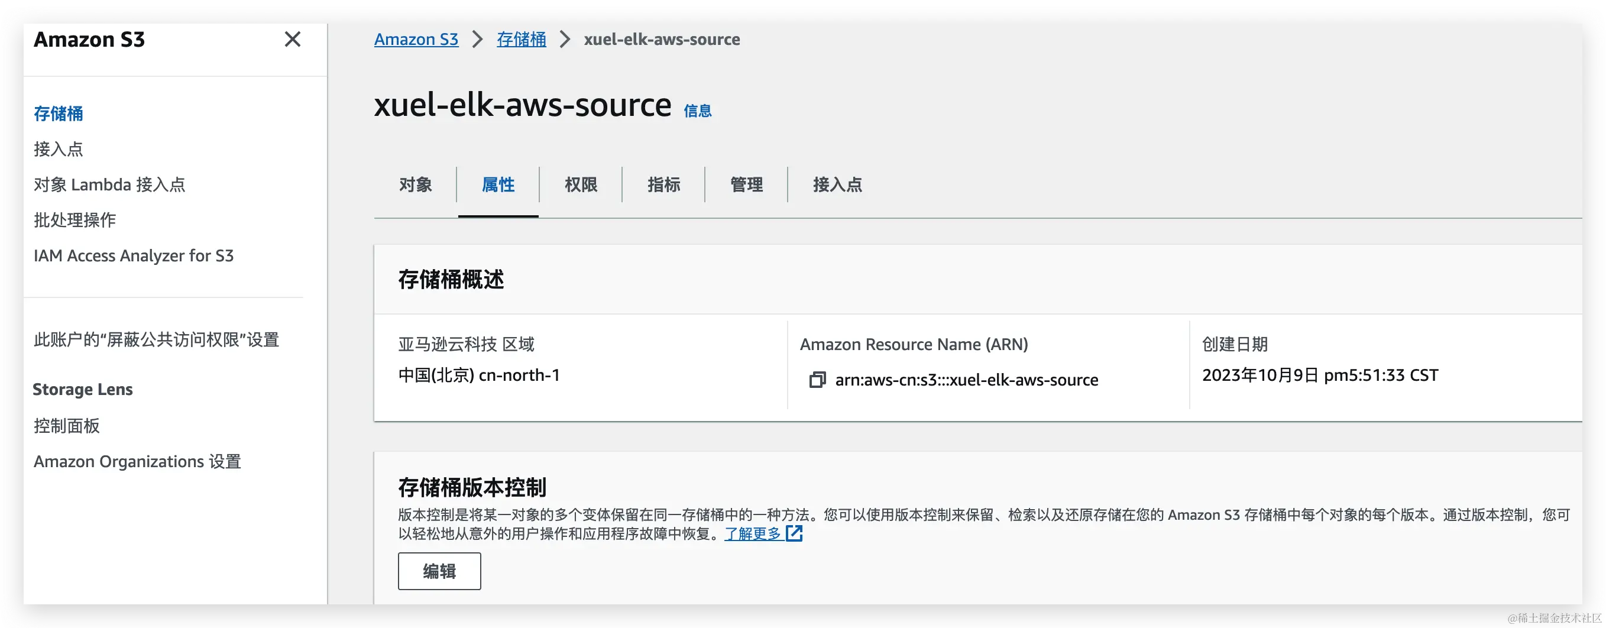
Task: Click the 存储桶概述 section heading
Action: coord(451,279)
